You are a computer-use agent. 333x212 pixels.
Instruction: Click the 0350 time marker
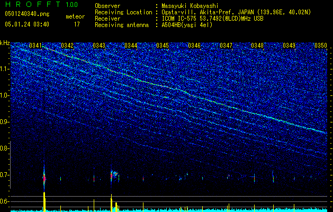[321, 46]
